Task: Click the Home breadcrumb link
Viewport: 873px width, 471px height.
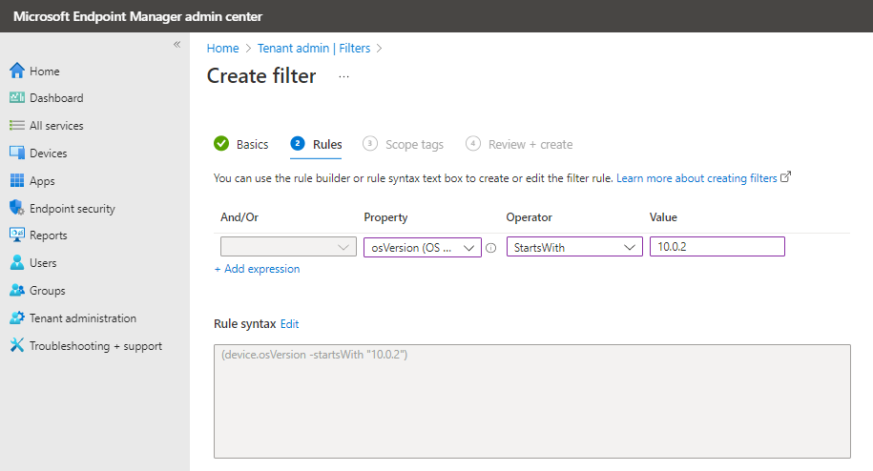Action: point(222,49)
